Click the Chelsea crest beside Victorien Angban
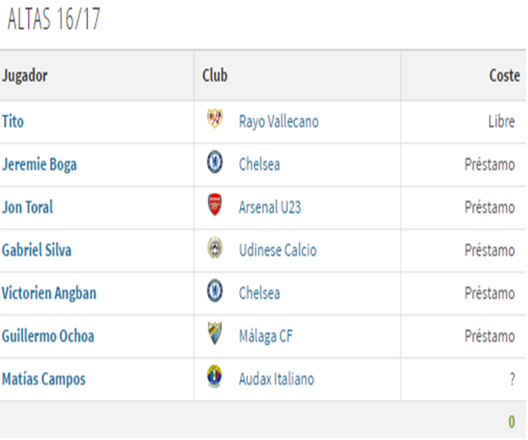Image resolution: width=528 pixels, height=440 pixels. pos(215,290)
